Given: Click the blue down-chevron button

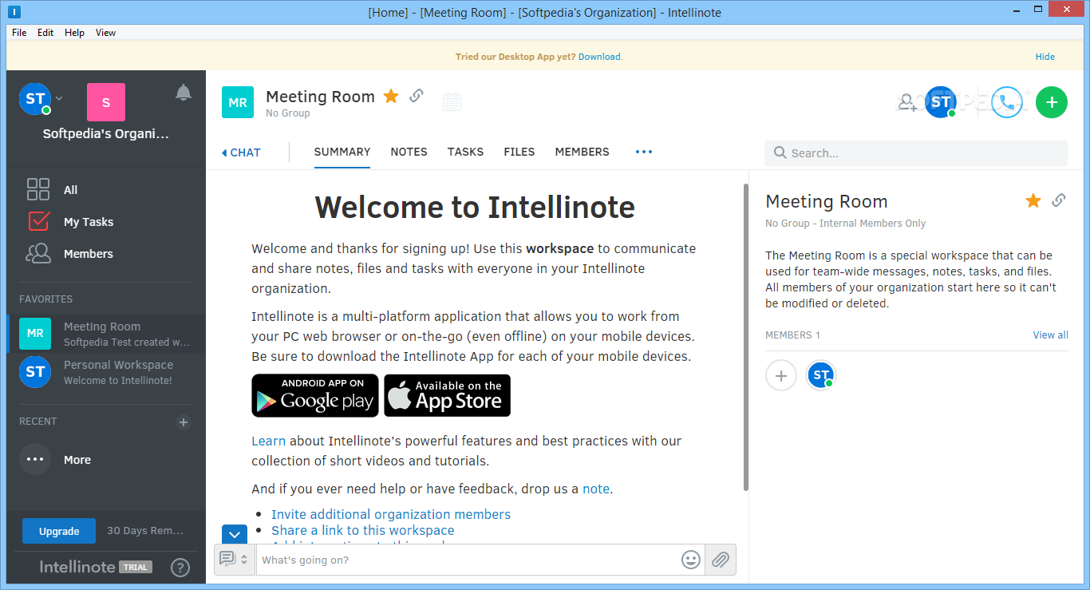Looking at the screenshot, I should [x=235, y=535].
